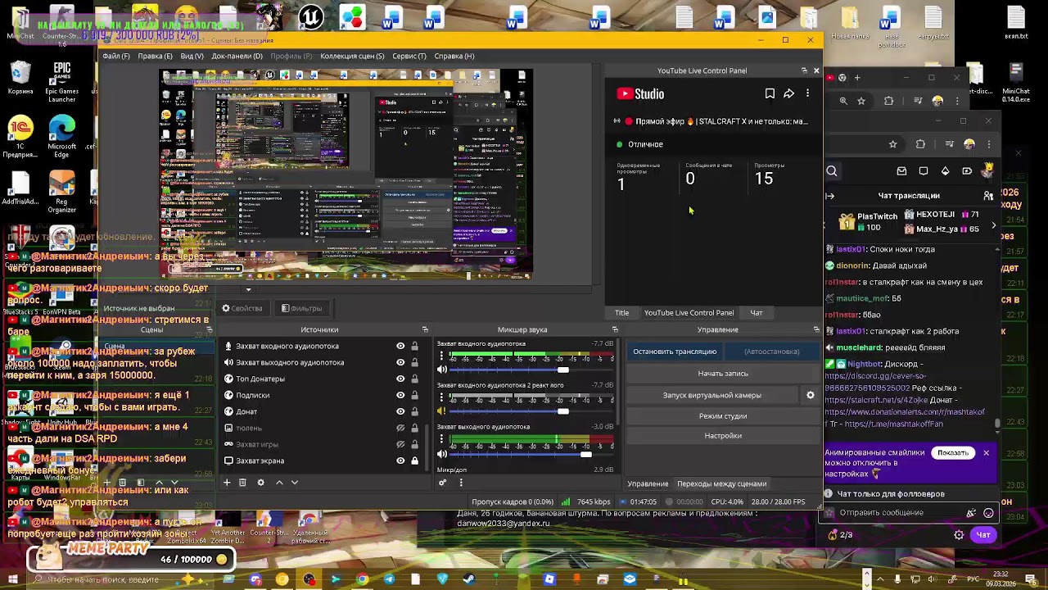Move the source up with the arrow icon

point(279,483)
